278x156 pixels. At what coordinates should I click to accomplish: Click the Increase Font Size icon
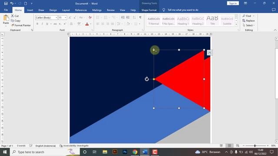coord(70,17)
